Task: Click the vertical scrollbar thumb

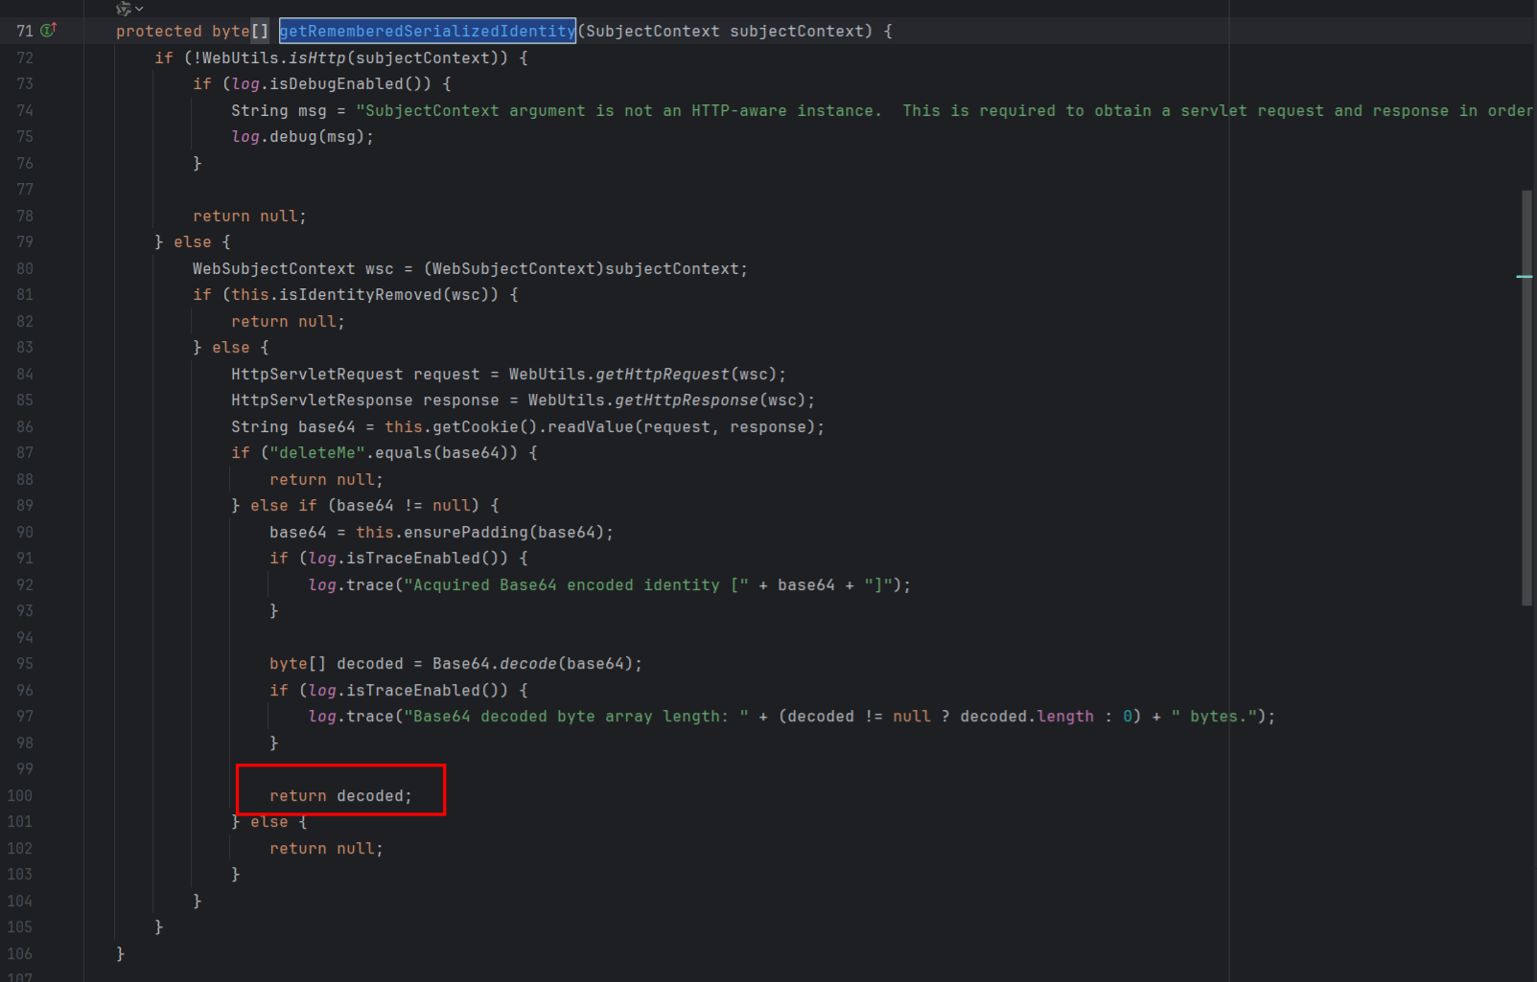Action: tap(1525, 398)
